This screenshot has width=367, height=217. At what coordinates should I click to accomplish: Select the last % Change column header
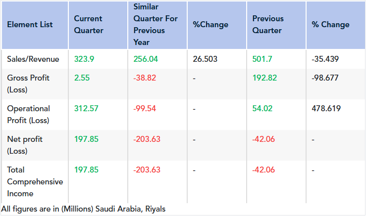point(330,25)
